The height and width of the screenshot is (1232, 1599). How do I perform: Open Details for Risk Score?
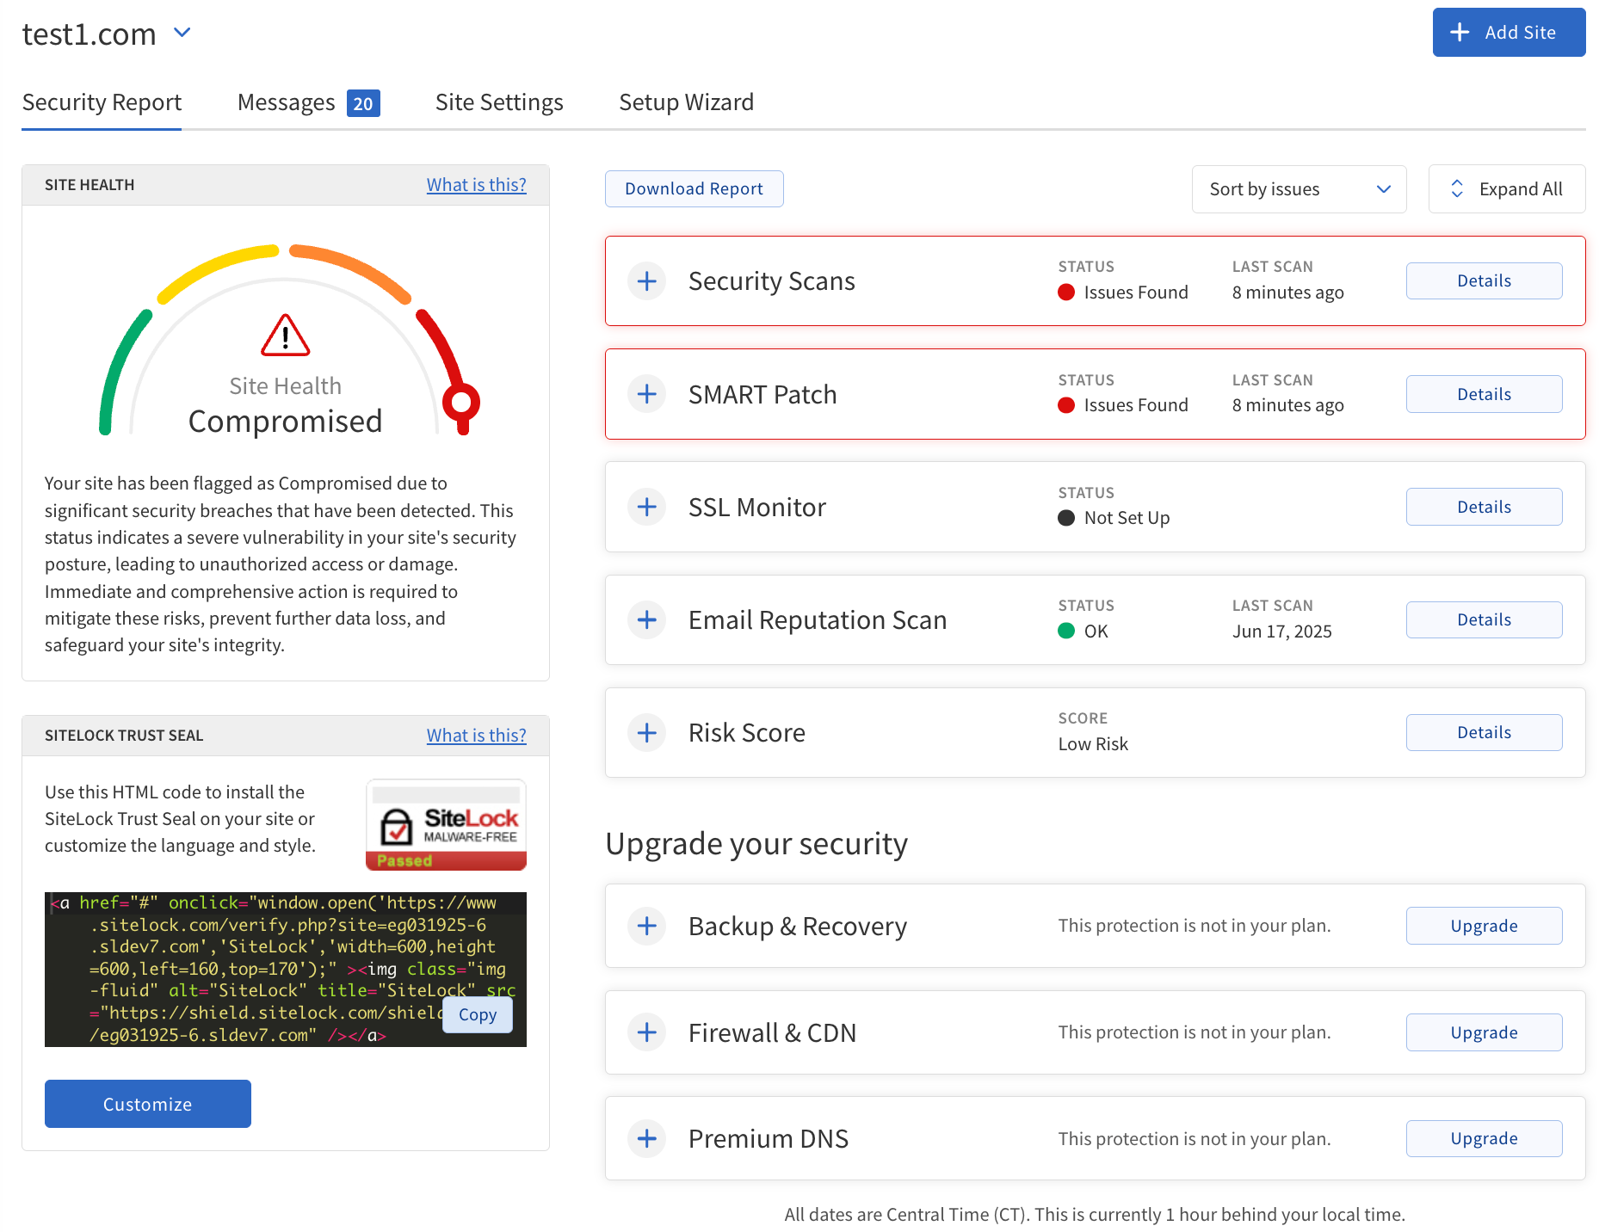click(1484, 732)
